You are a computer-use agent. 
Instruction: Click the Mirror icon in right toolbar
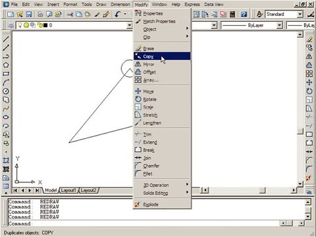pyautogui.click(x=309, y=57)
